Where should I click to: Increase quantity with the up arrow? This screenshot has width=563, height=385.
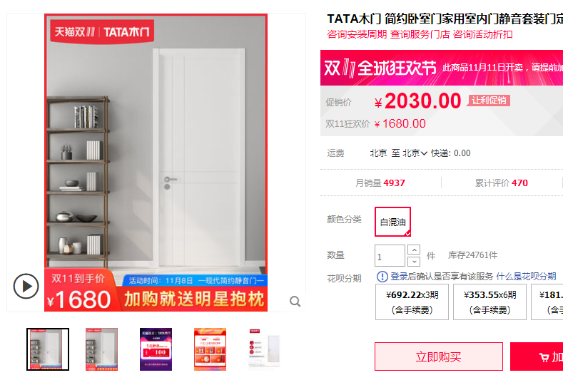tap(414, 250)
